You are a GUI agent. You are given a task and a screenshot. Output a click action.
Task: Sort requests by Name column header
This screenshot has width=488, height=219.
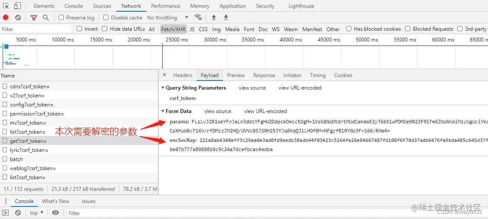(79, 75)
